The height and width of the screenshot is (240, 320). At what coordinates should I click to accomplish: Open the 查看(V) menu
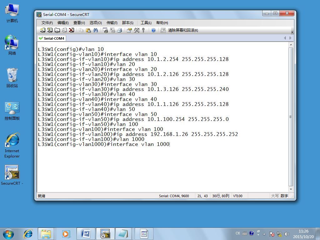(x=79, y=22)
